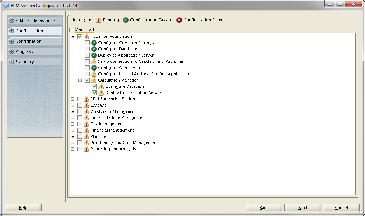Click pending icon for Configure Logical Address

(94, 74)
